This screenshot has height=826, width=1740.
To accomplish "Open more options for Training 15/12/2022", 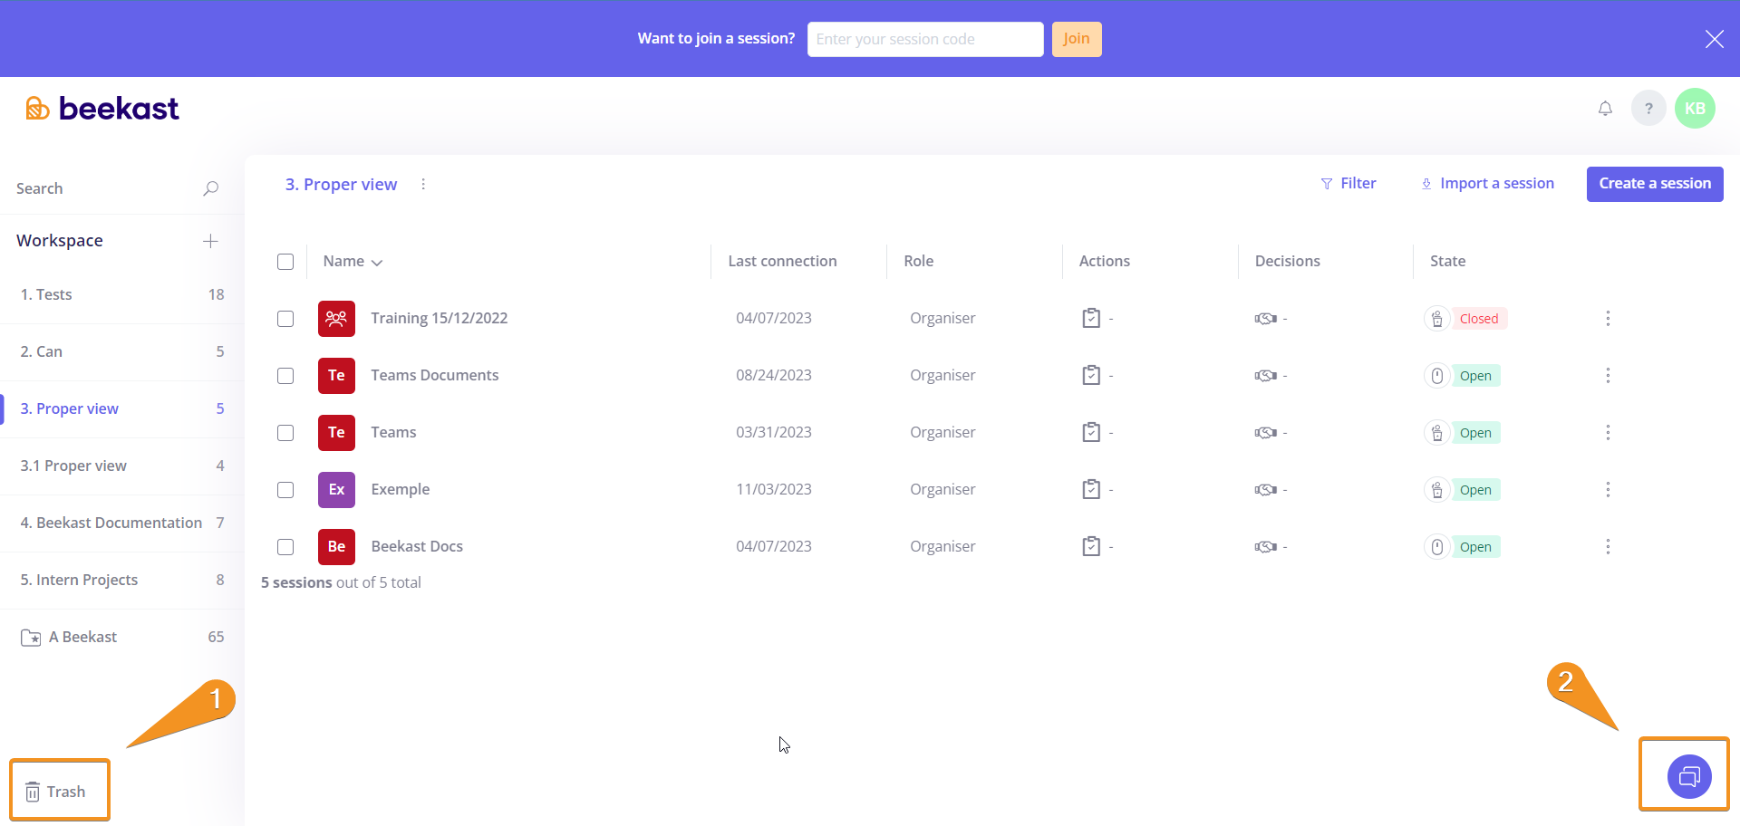I will point(1608,318).
